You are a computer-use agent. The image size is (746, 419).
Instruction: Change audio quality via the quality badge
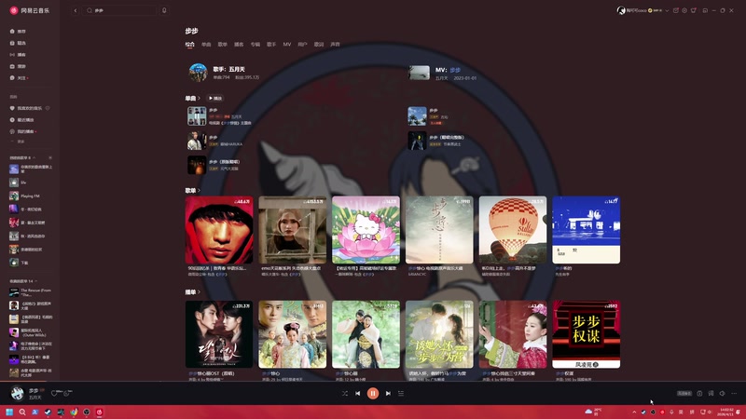pyautogui.click(x=684, y=393)
